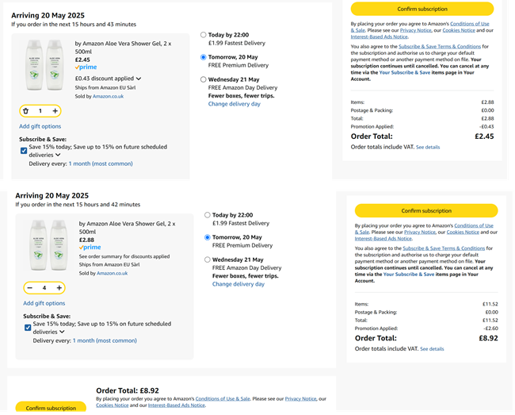Screen dimensions: 515x415
Task: Click the shower gel image next to the £2.45 price
Action: click(x=44, y=65)
